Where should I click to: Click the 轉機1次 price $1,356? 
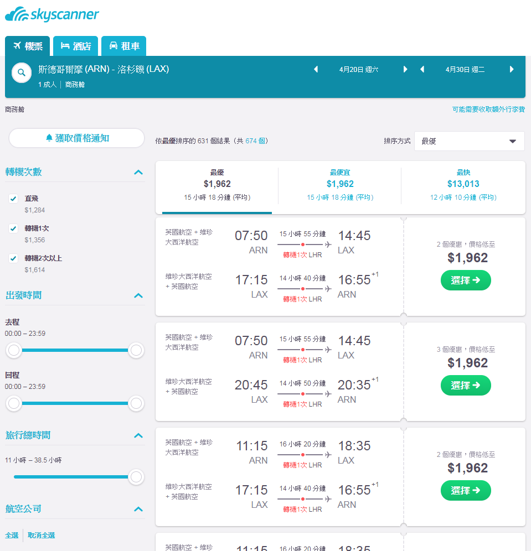pyautogui.click(x=35, y=240)
